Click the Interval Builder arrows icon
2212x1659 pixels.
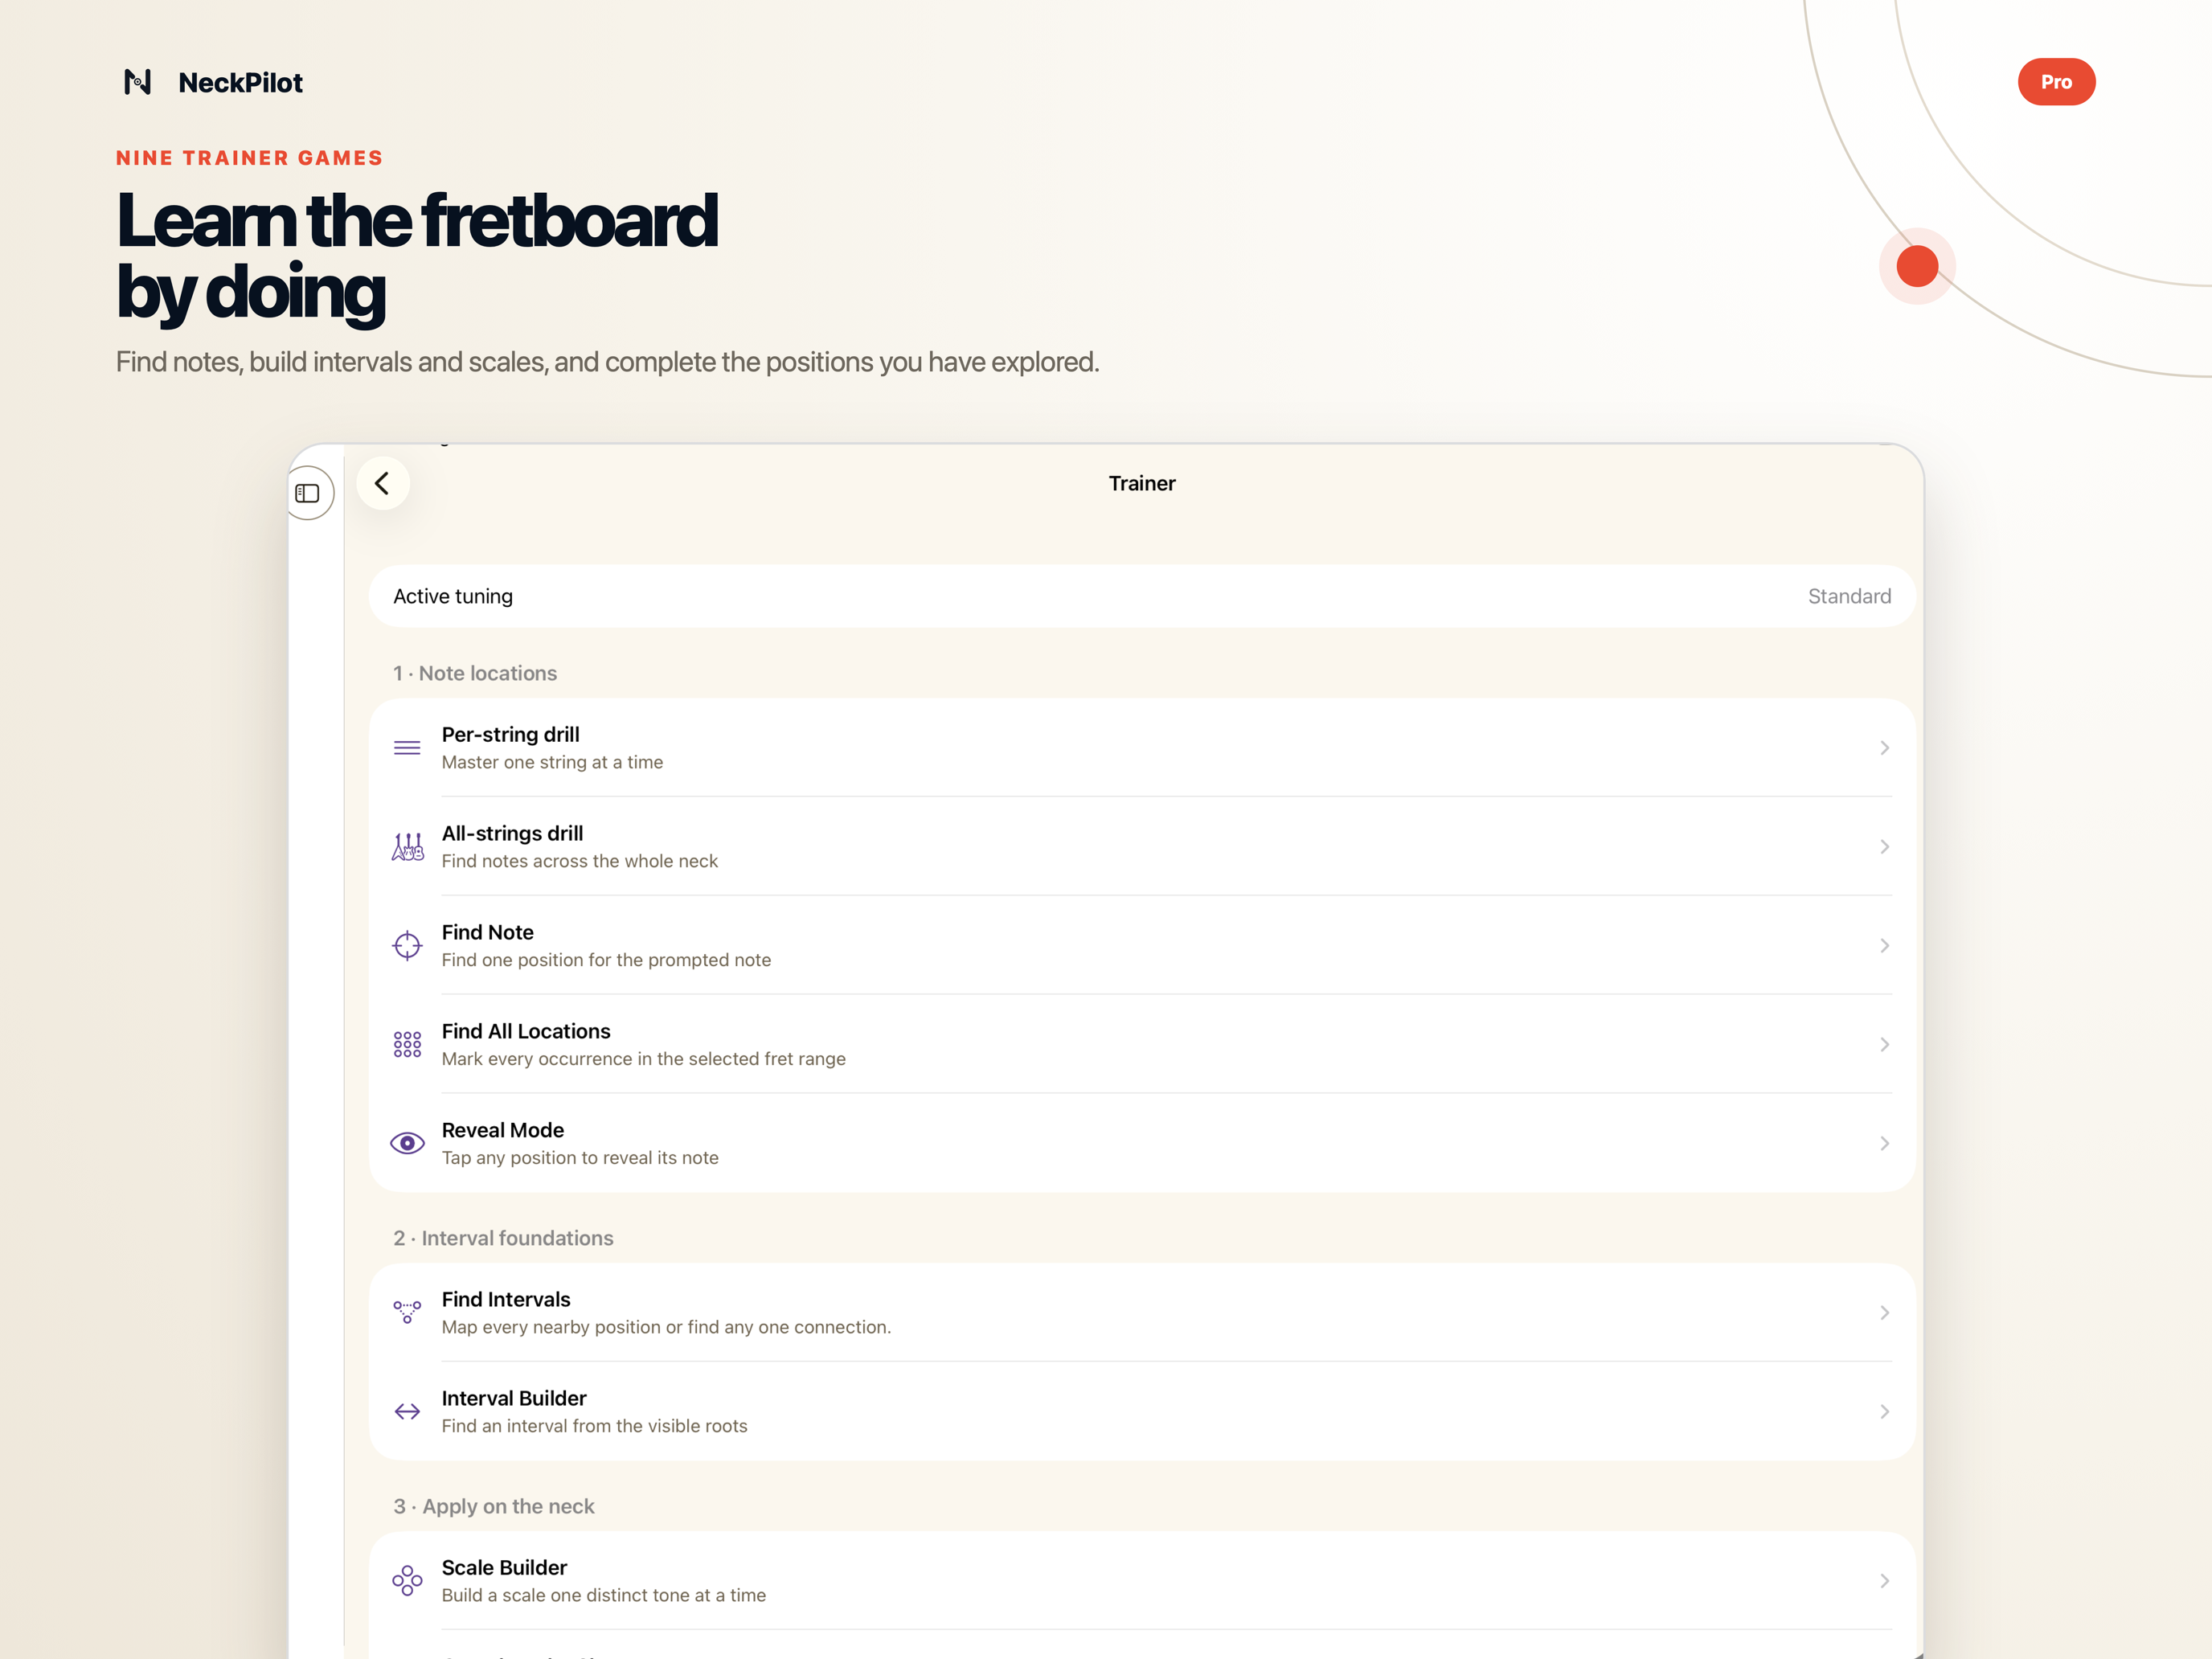click(x=407, y=1411)
